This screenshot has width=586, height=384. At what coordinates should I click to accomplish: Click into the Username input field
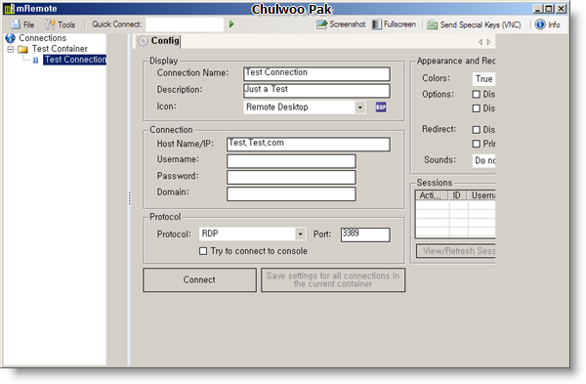point(291,161)
